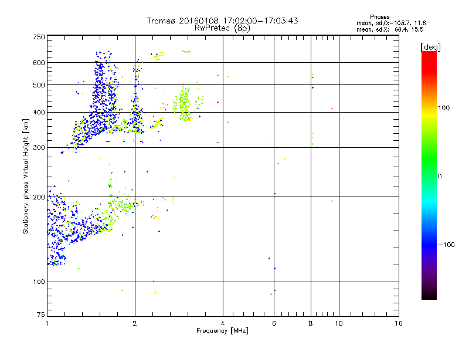Click the x-axis tick label '16'

click(399, 323)
